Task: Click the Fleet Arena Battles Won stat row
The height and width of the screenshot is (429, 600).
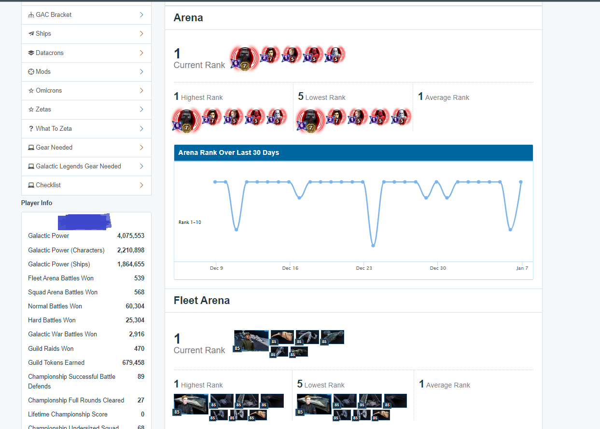Action: coord(86,278)
